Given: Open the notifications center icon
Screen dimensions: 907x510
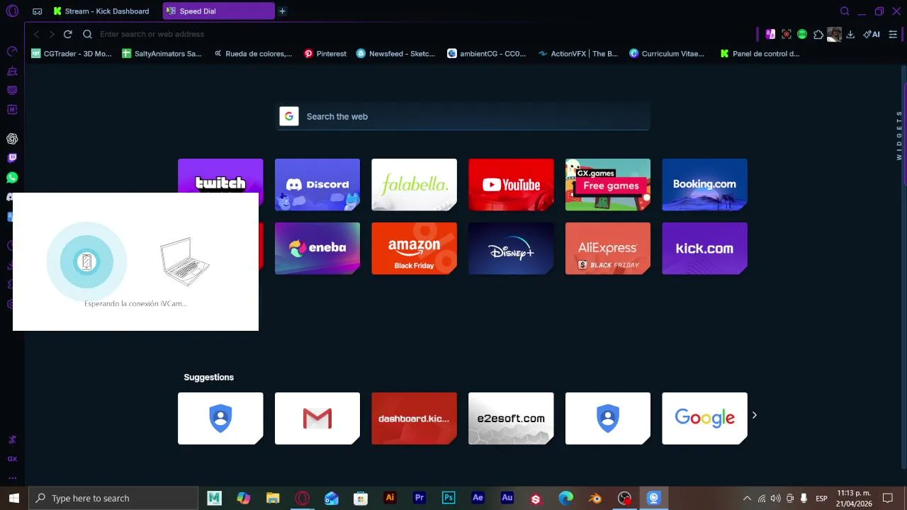Looking at the screenshot, I should [888, 498].
